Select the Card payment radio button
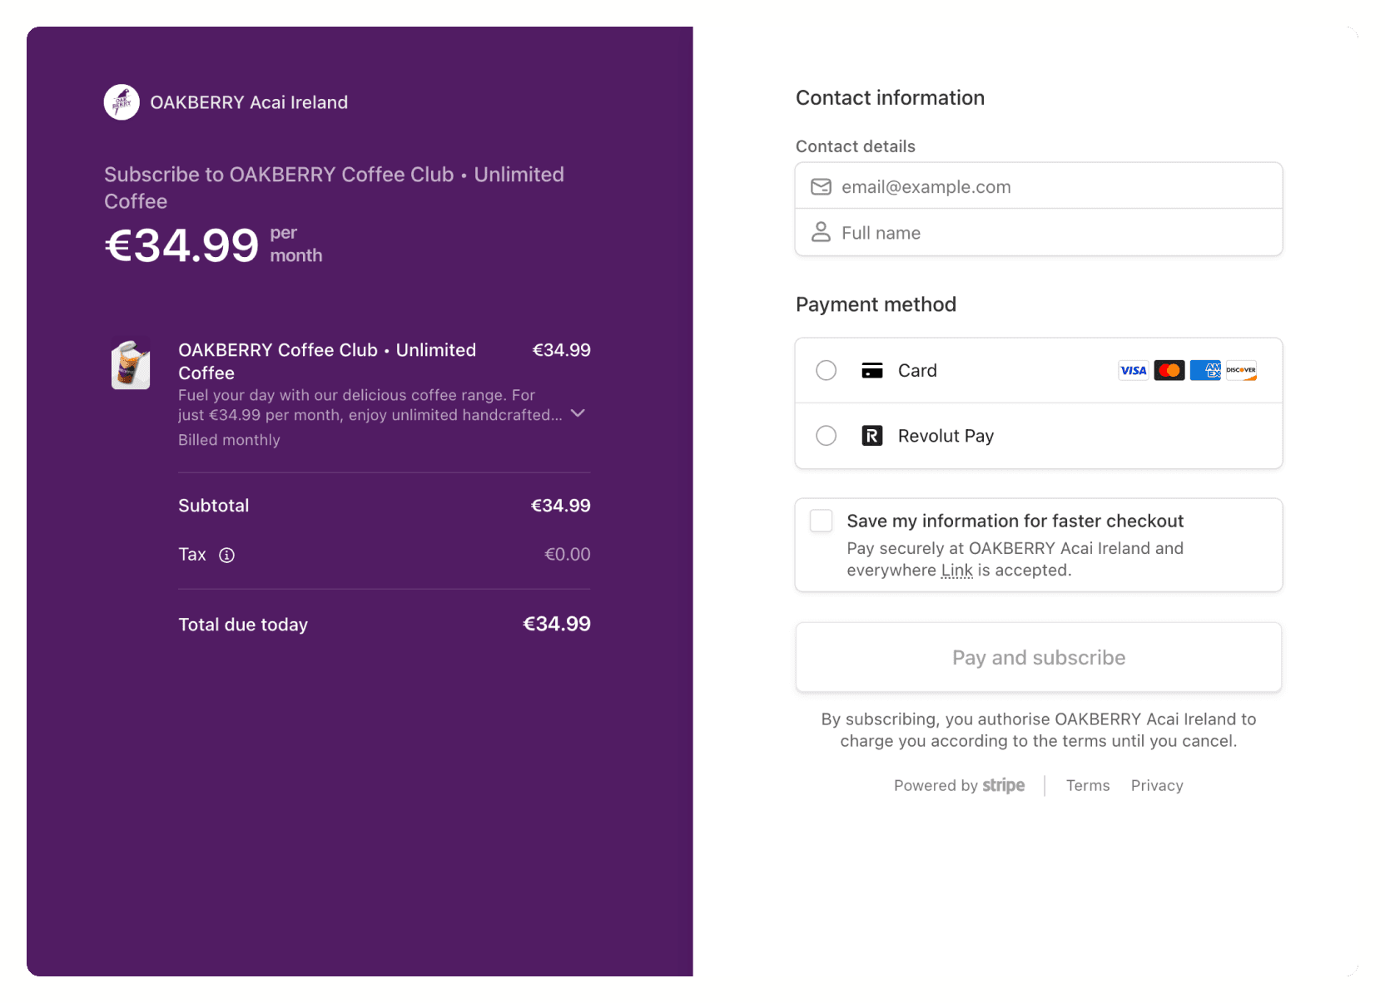Viewport: 1385px width, 1003px height. pyautogui.click(x=826, y=371)
